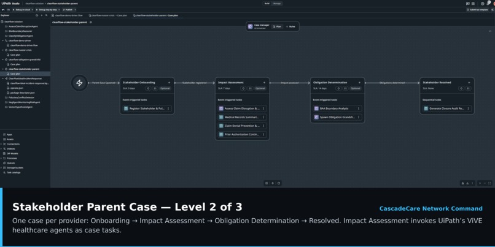Click the Publish button

[68, 10]
